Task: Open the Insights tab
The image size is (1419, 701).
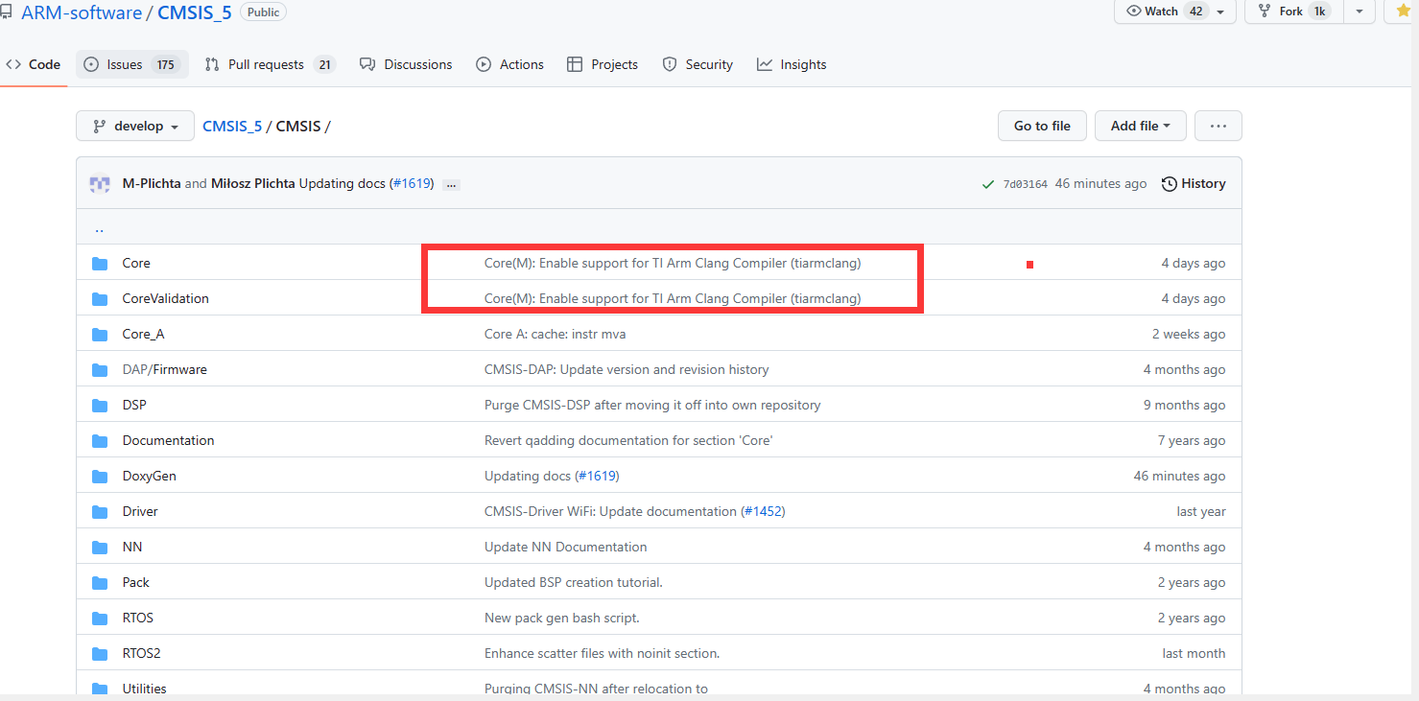Action: click(792, 65)
